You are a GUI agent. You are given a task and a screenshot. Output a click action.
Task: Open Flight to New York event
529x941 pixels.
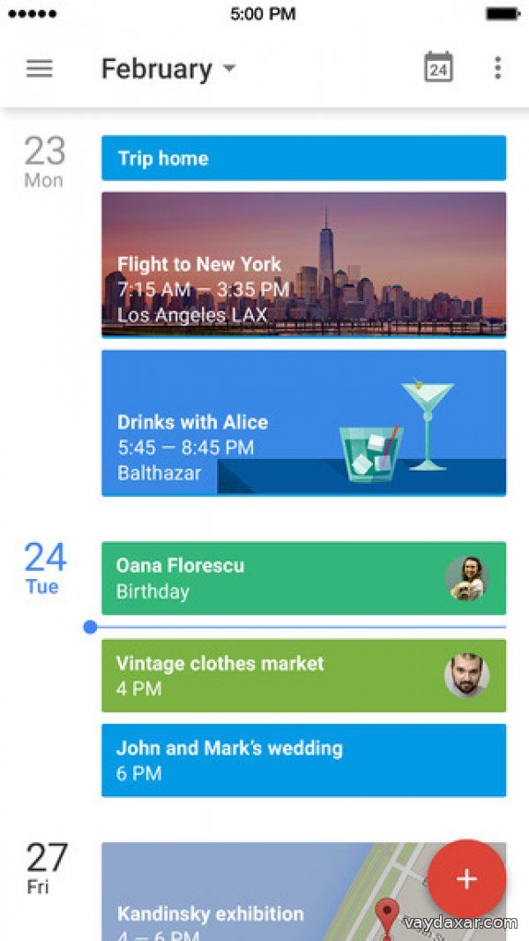tap(303, 264)
